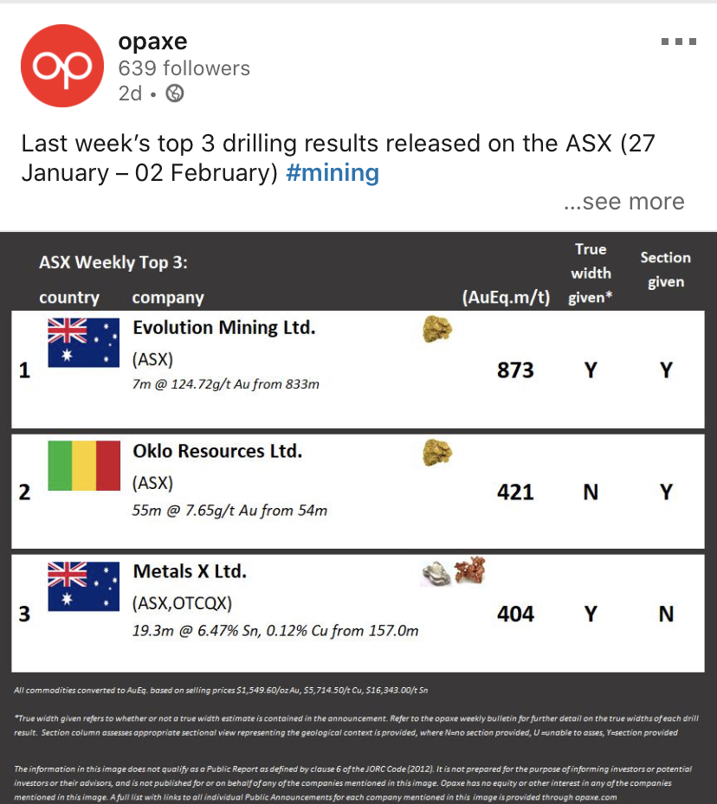Select the Oklo Resources Ltd. company name
The height and width of the screenshot is (804, 717).
(x=217, y=451)
